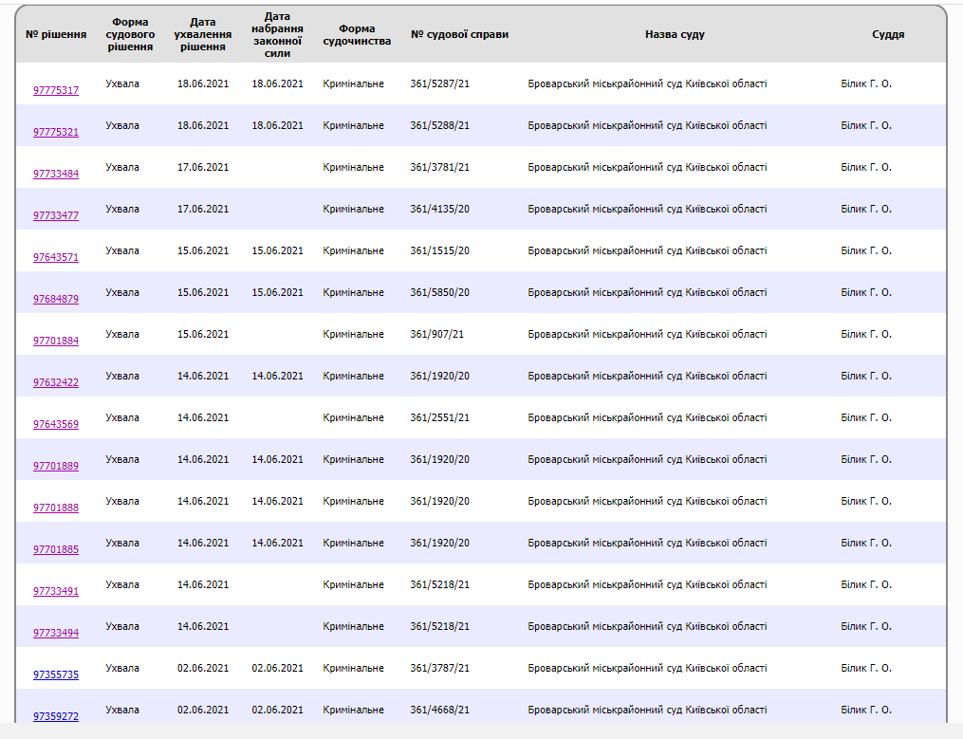Open decision number 97775317

click(56, 91)
